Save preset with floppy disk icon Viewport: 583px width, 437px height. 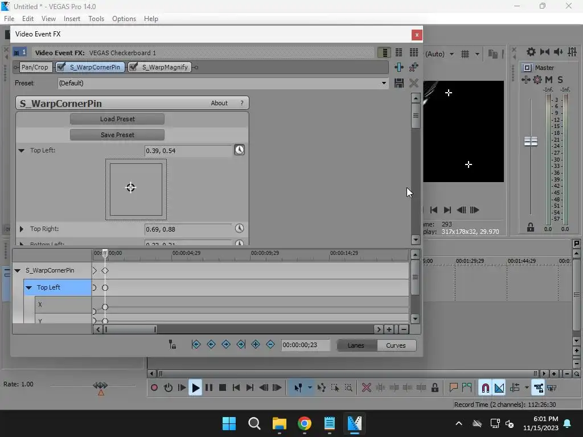pos(399,83)
